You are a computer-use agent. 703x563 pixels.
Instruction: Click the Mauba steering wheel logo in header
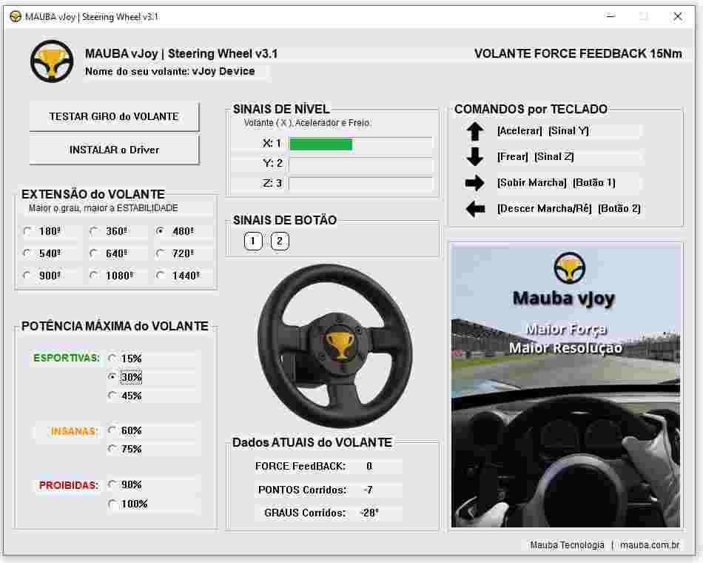[52, 61]
